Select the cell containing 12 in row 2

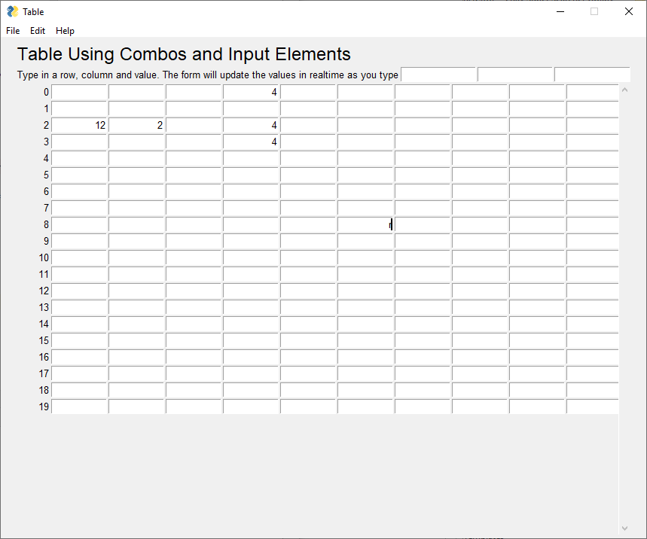click(79, 125)
